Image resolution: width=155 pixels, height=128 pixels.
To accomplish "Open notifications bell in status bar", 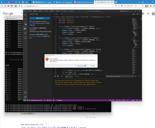I will point(140,100).
